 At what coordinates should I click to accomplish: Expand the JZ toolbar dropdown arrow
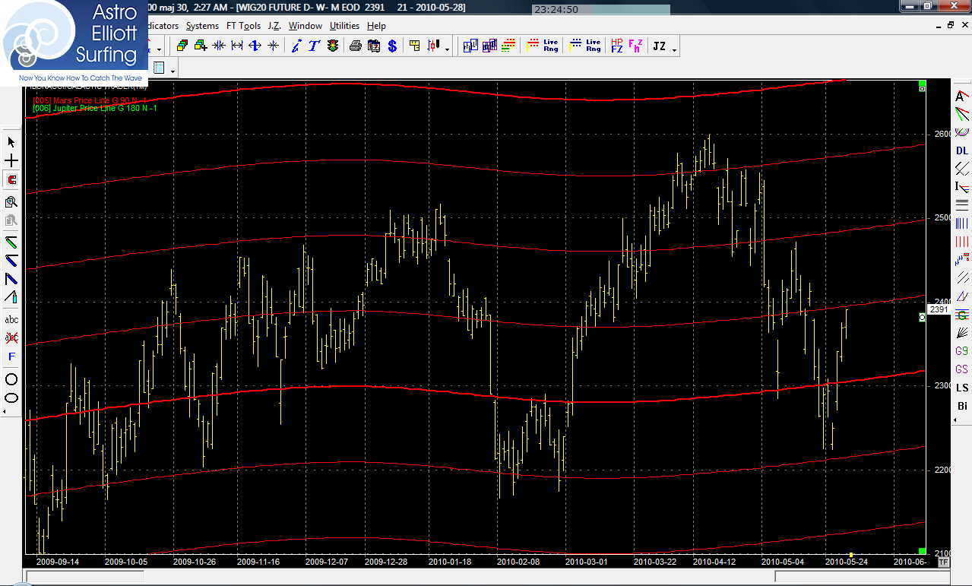click(675, 49)
